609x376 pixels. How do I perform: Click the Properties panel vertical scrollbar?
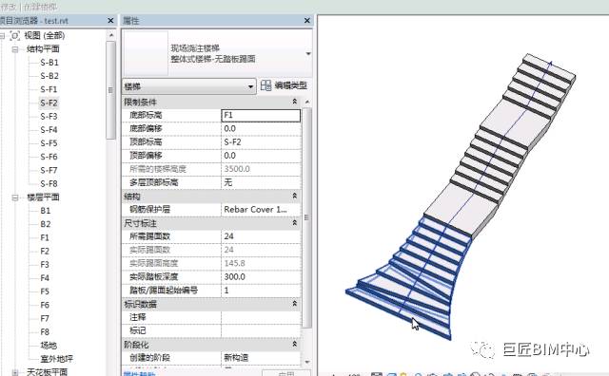coord(306,217)
